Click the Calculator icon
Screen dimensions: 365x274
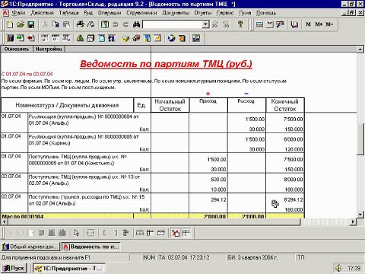click(259, 24)
